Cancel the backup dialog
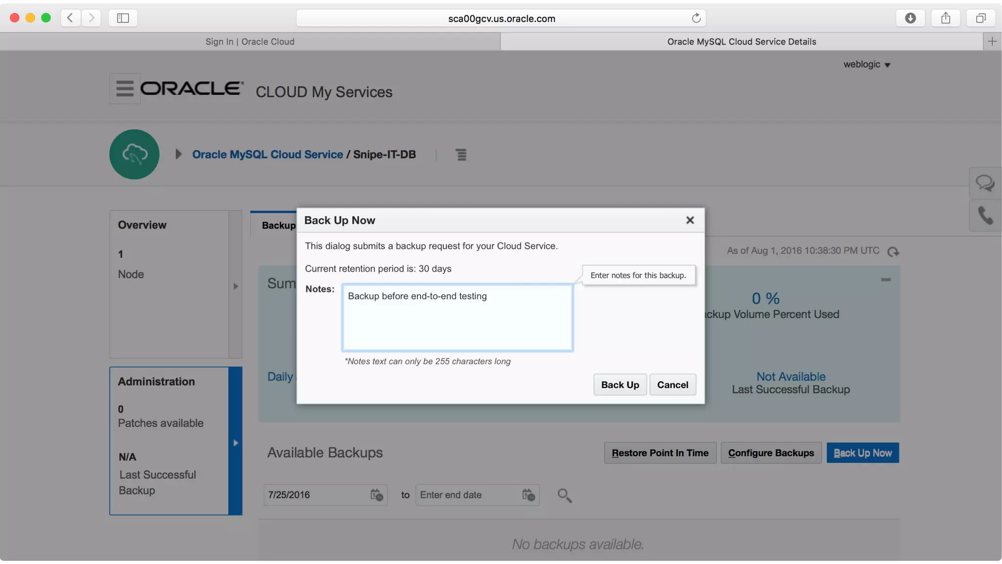Screen dimensions: 1002x564 point(672,385)
